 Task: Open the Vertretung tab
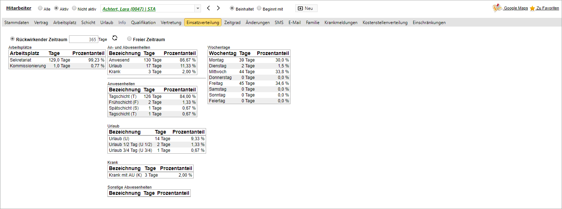171,23
